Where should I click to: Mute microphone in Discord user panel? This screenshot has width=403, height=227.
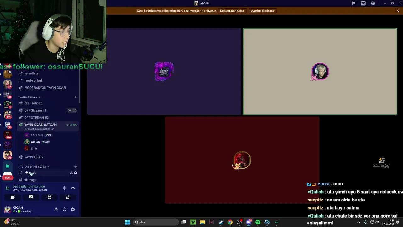point(56,209)
